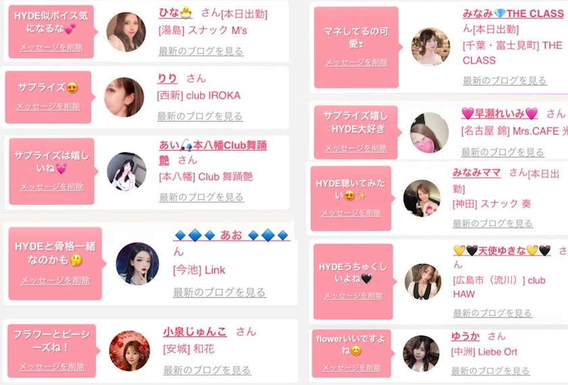View ゆうか's profile avatar
The width and height of the screenshot is (568, 385).
click(x=421, y=353)
